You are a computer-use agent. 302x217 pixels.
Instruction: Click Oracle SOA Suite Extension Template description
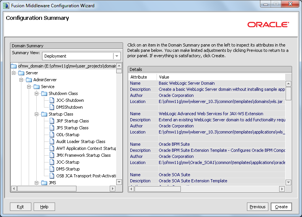click(193, 181)
